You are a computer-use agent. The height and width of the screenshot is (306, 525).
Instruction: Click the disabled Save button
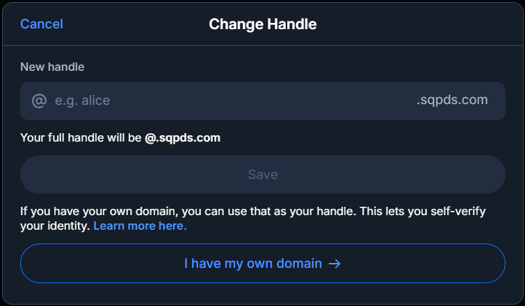(x=263, y=174)
